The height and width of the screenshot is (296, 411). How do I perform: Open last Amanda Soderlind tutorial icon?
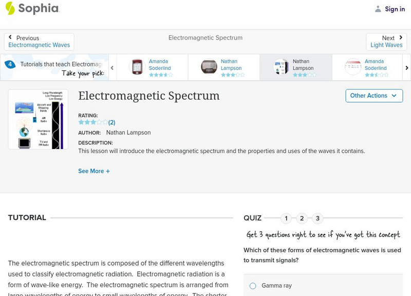pos(353,67)
